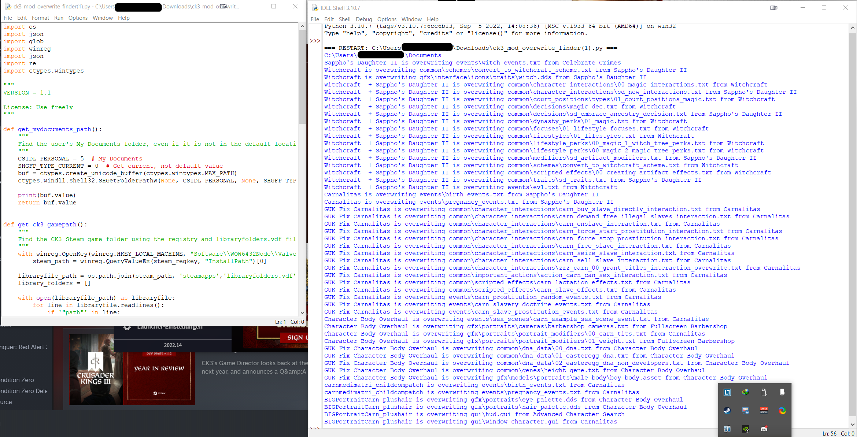Open the Debug menu in IDLE Shell
The width and height of the screenshot is (857, 437).
point(364,19)
